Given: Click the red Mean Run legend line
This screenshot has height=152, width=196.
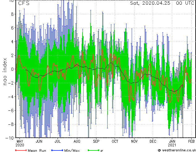Looking at the screenshot, I should pyautogui.click(x=21, y=150).
